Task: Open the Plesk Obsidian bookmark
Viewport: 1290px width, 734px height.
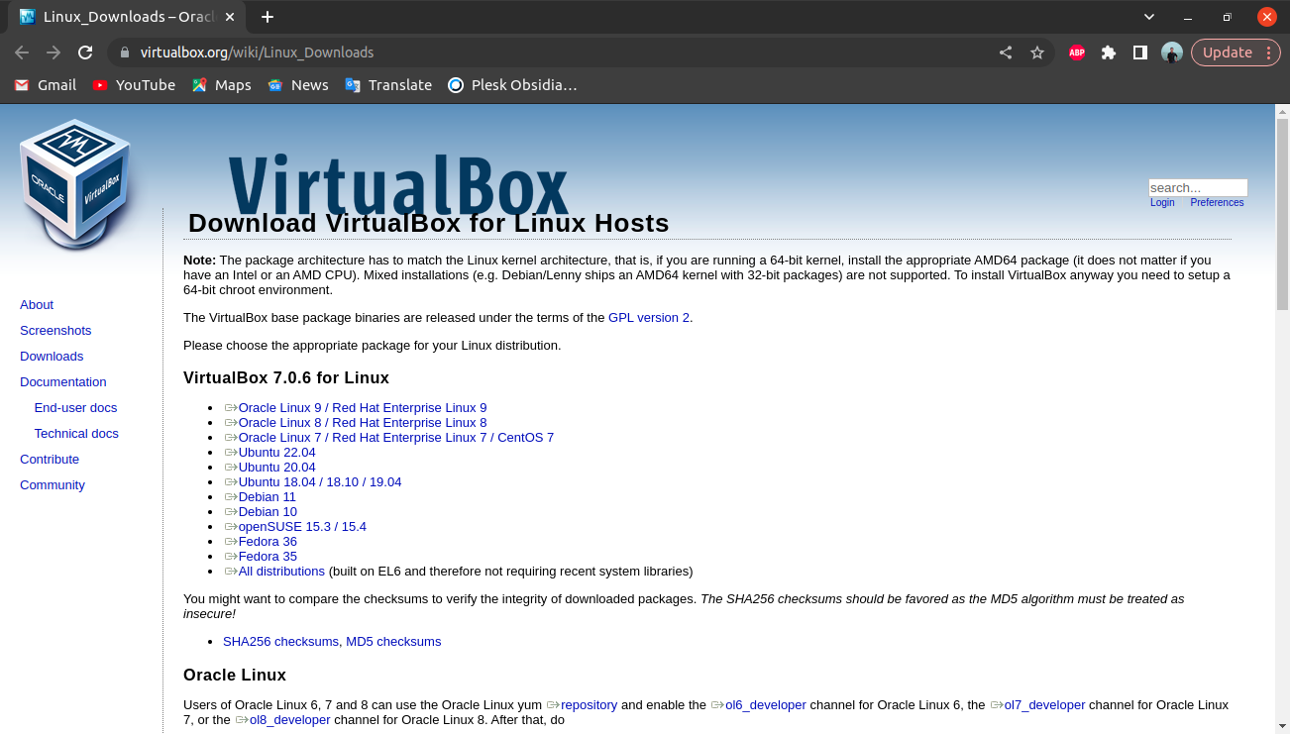Action: pyautogui.click(x=512, y=85)
